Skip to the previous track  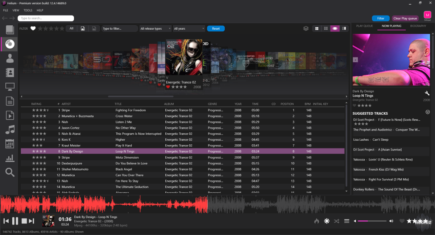(6, 221)
